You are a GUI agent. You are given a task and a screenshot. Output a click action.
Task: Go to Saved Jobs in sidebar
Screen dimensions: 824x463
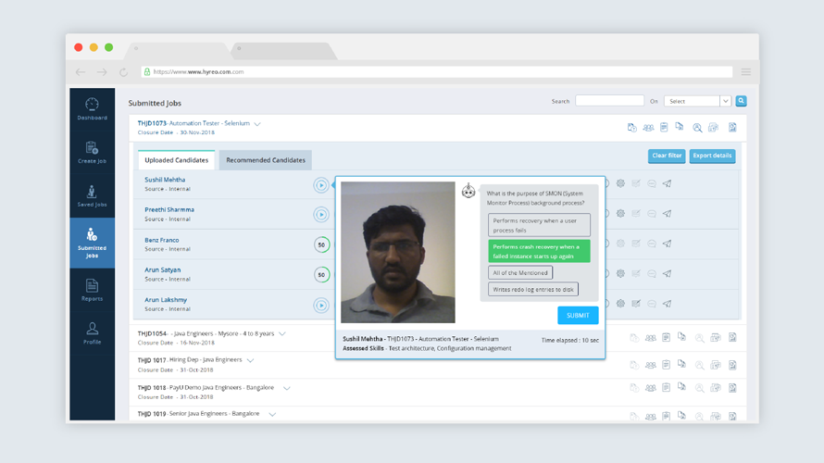(x=92, y=195)
